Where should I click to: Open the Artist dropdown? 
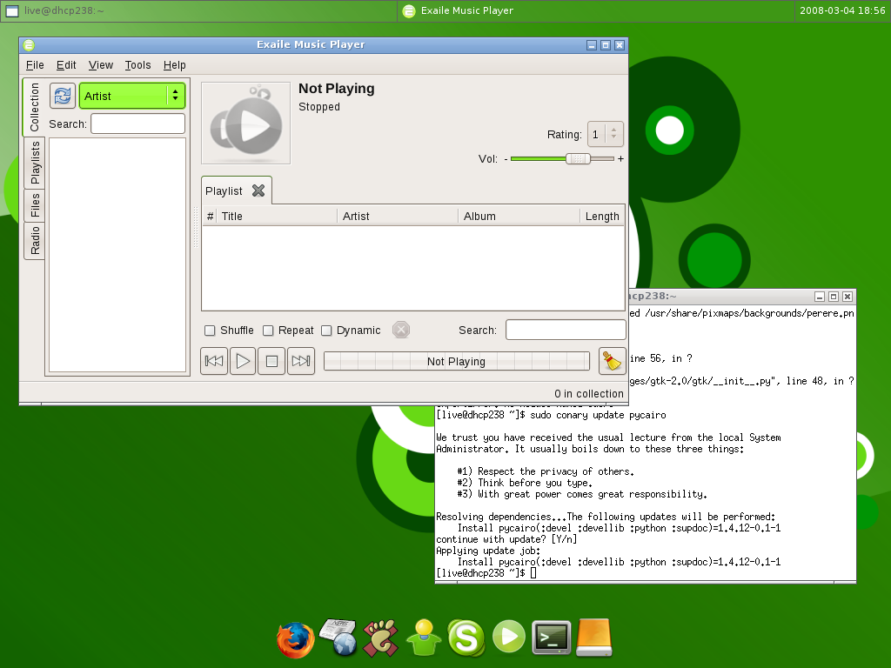coord(132,96)
